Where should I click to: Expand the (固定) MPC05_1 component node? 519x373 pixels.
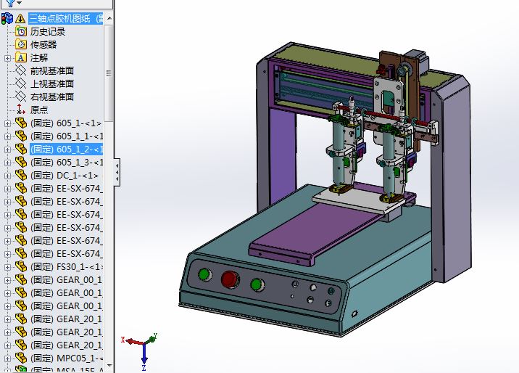[8, 358]
